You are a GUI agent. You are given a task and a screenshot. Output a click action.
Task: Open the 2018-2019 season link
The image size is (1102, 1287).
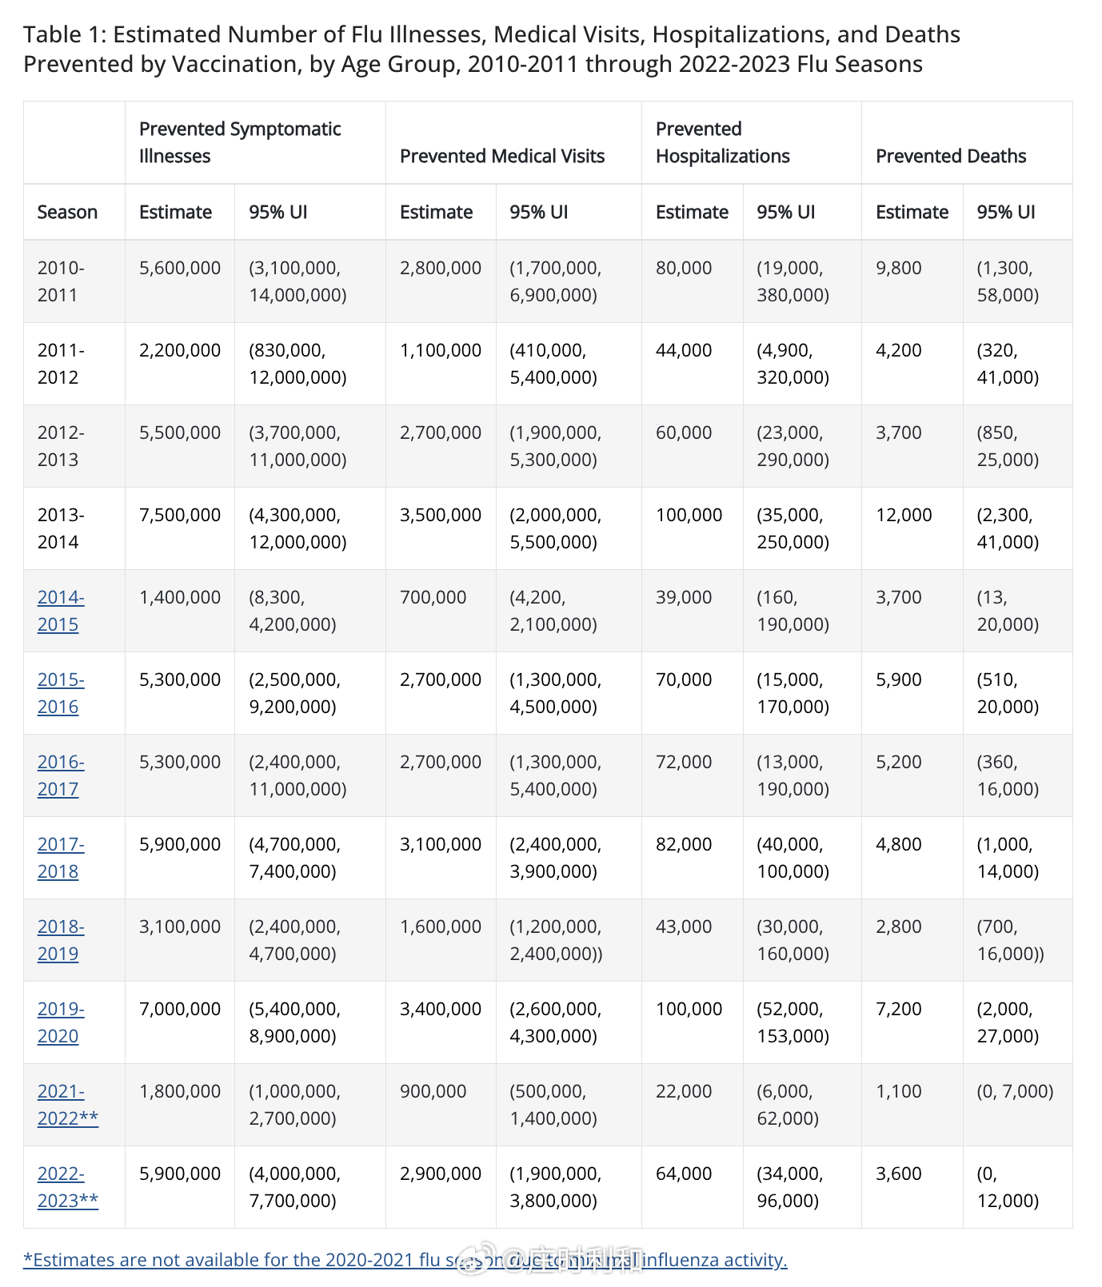pyautogui.click(x=61, y=940)
